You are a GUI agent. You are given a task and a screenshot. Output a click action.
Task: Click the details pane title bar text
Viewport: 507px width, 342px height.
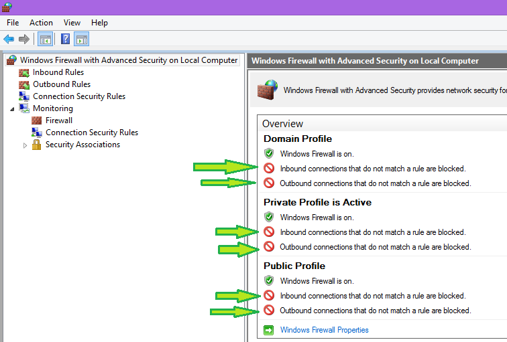365,61
